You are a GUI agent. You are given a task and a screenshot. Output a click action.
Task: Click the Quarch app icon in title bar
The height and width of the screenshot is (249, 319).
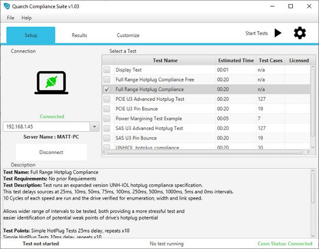(x=6, y=6)
